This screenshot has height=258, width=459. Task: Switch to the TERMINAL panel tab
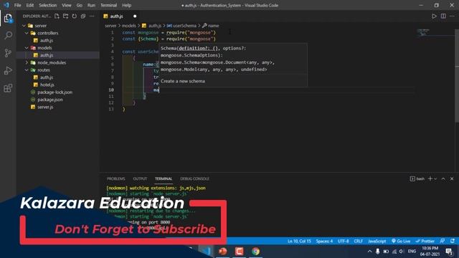coord(164,178)
